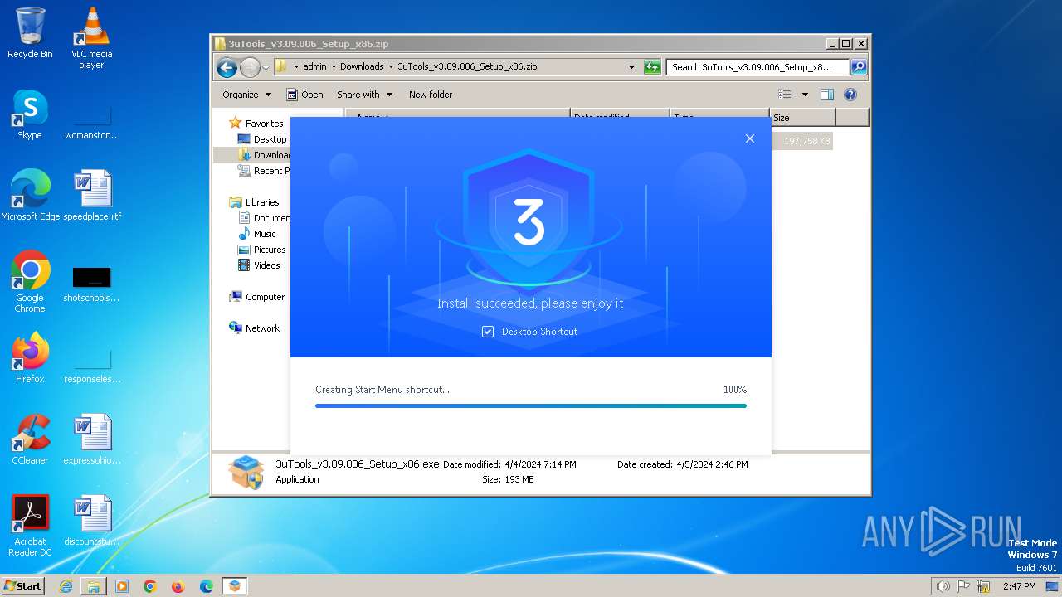Click Open in Explorer toolbar
1062x597 pixels.
tap(304, 95)
